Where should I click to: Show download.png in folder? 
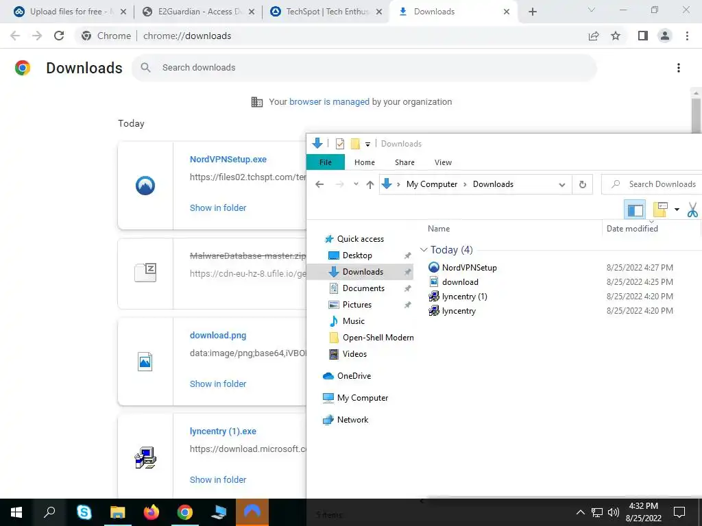[x=218, y=384]
